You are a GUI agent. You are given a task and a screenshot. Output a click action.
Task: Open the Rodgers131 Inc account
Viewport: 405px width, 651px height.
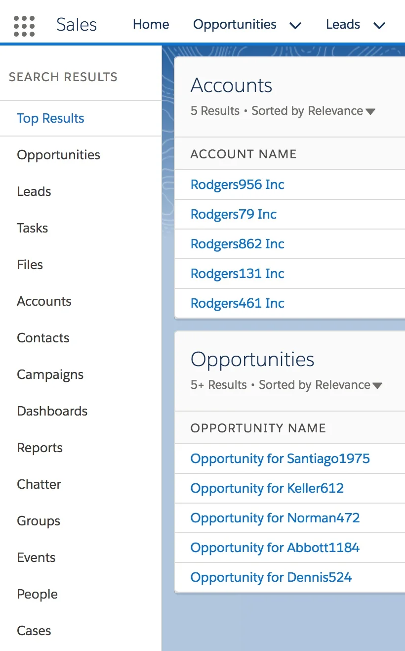coord(237,274)
